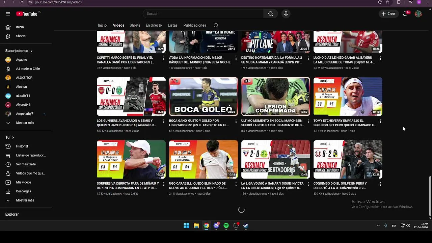Click the search magnifier button
This screenshot has height=243, width=432.
click(271, 14)
